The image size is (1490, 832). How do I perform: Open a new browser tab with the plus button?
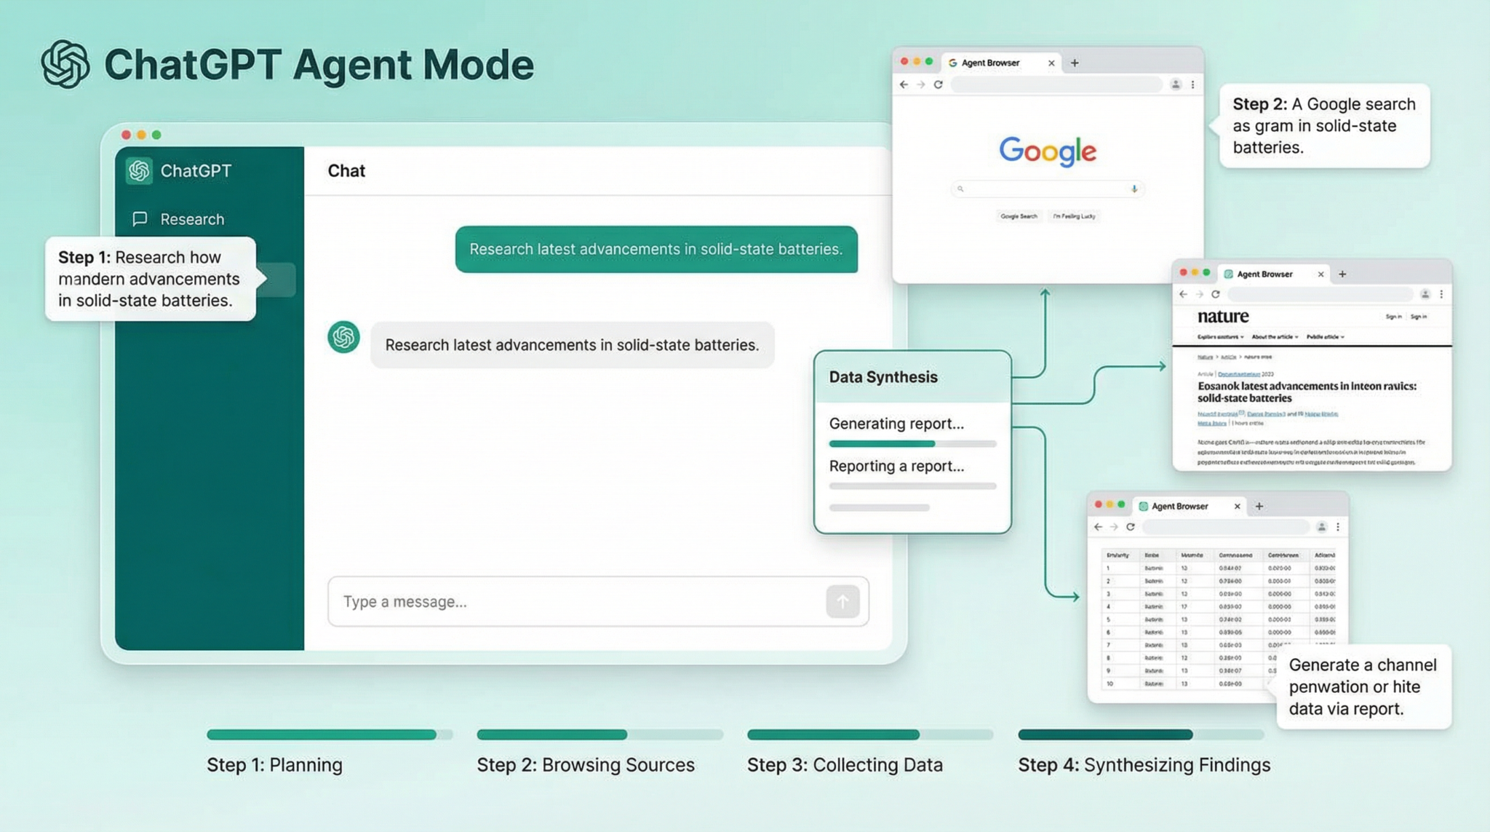(1075, 63)
